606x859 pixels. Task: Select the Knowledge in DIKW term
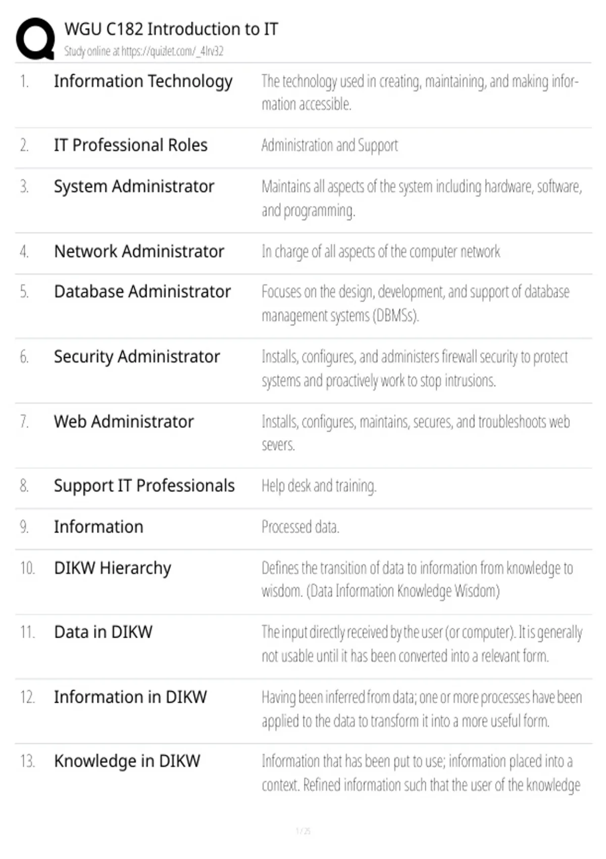pyautogui.click(x=127, y=761)
